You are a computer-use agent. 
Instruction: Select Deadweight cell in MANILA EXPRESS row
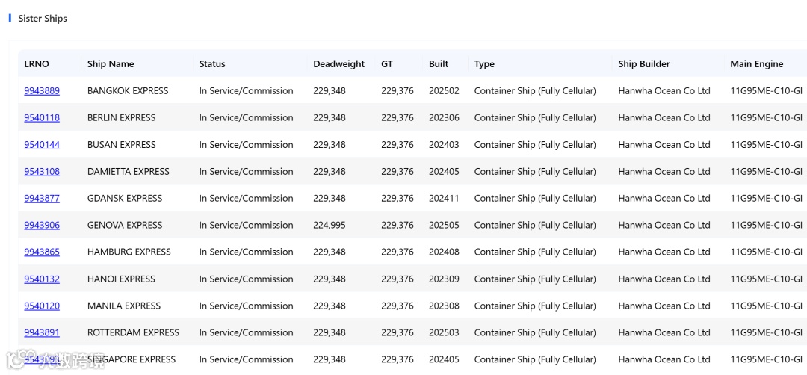(330, 306)
